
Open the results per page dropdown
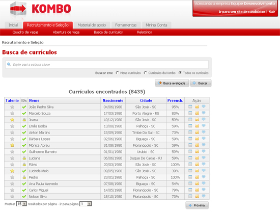(x=21, y=204)
